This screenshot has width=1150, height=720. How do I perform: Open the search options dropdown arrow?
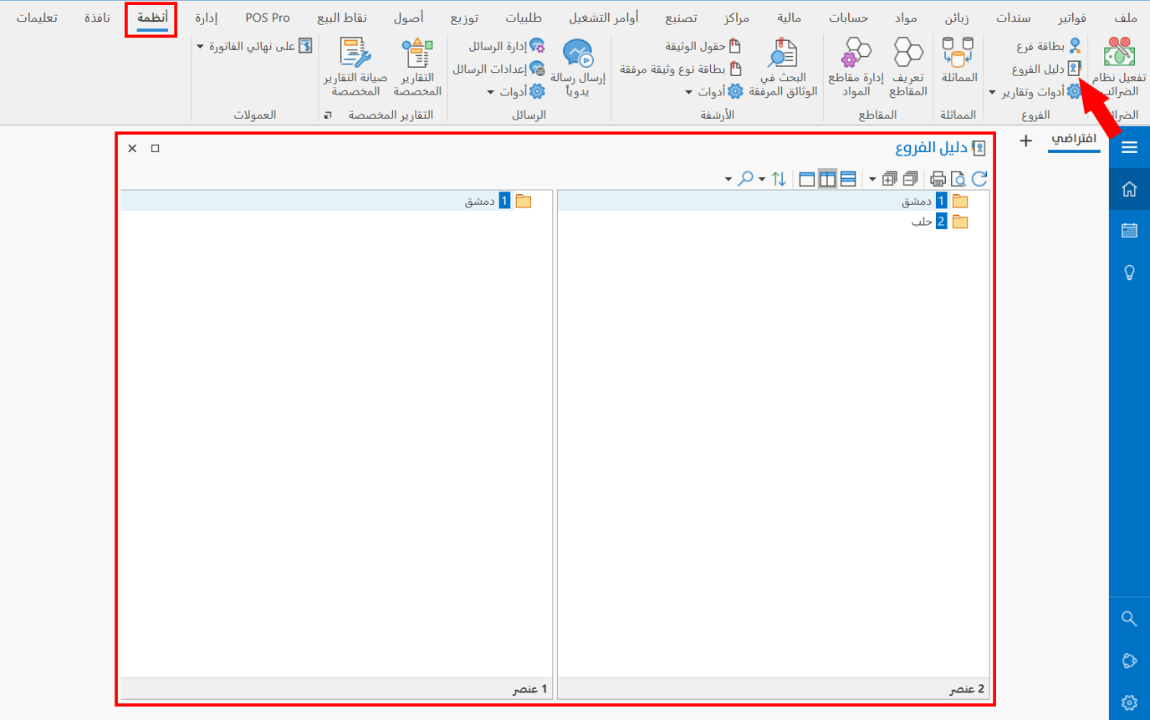(x=728, y=178)
